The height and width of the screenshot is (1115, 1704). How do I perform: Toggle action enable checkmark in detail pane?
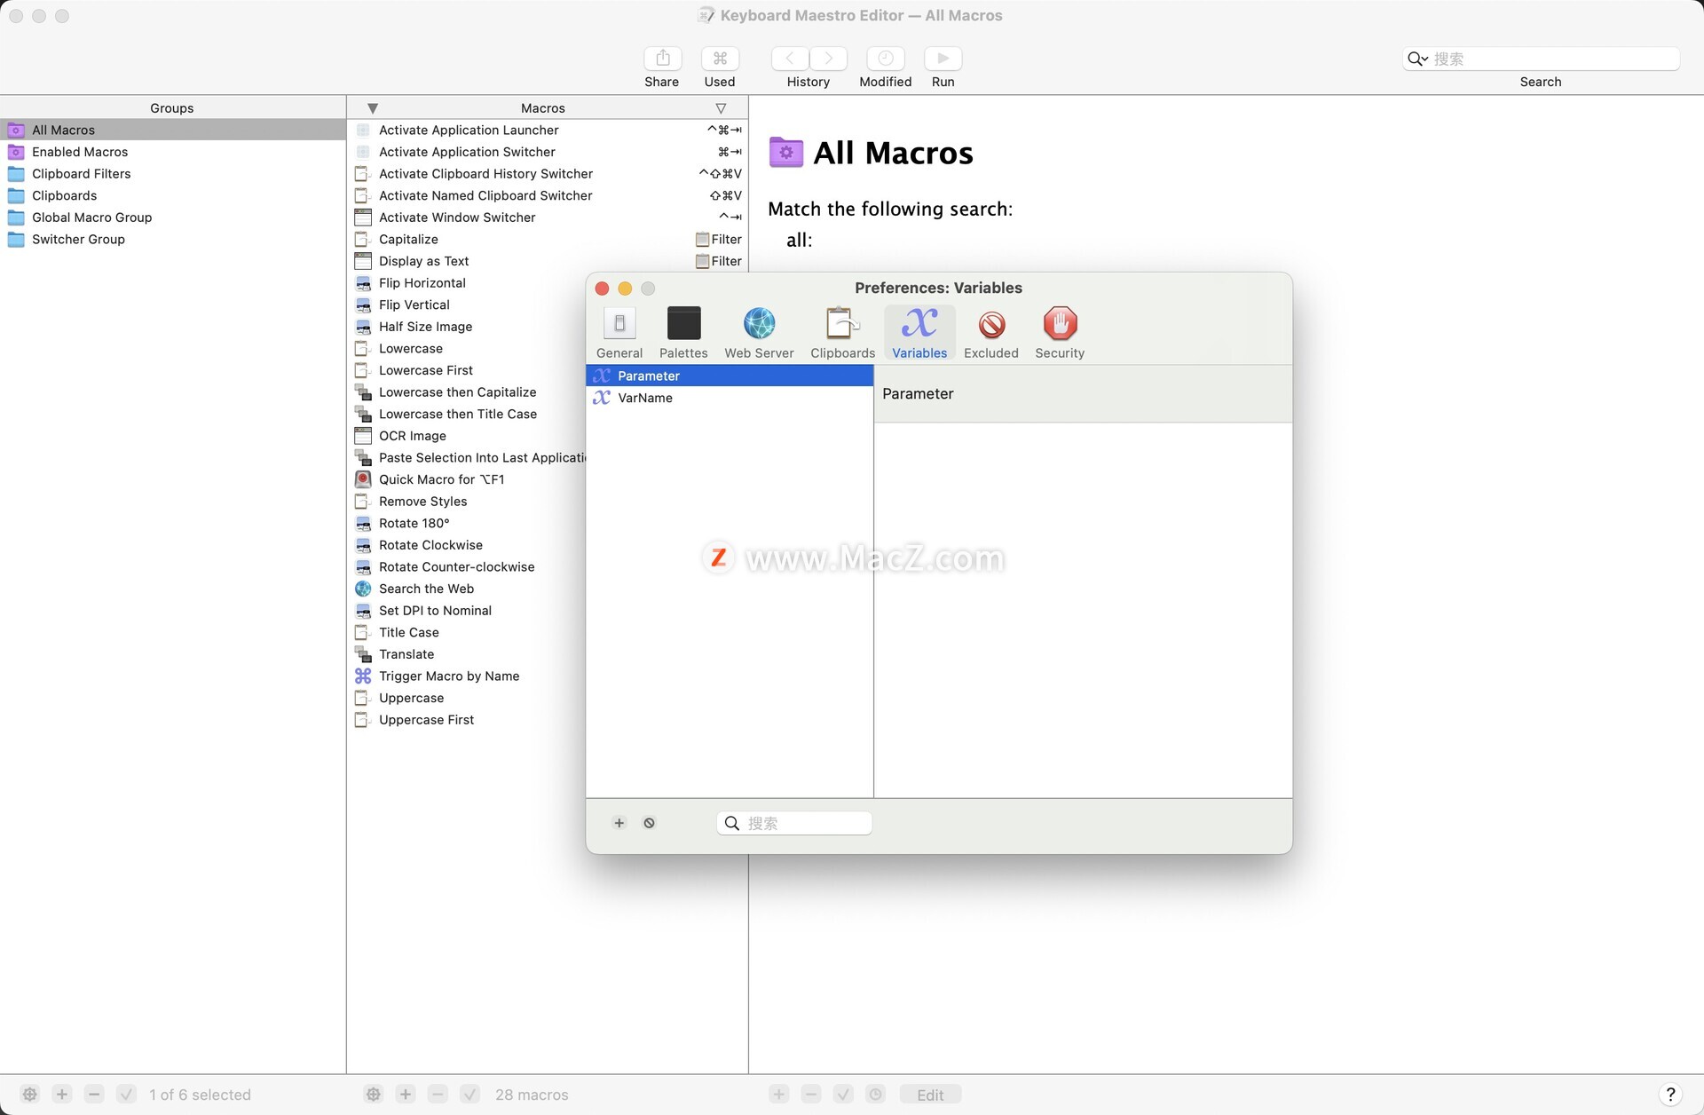coord(843,1095)
